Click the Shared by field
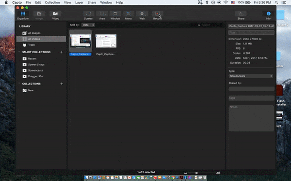This screenshot has width=291, height=181. (251, 89)
